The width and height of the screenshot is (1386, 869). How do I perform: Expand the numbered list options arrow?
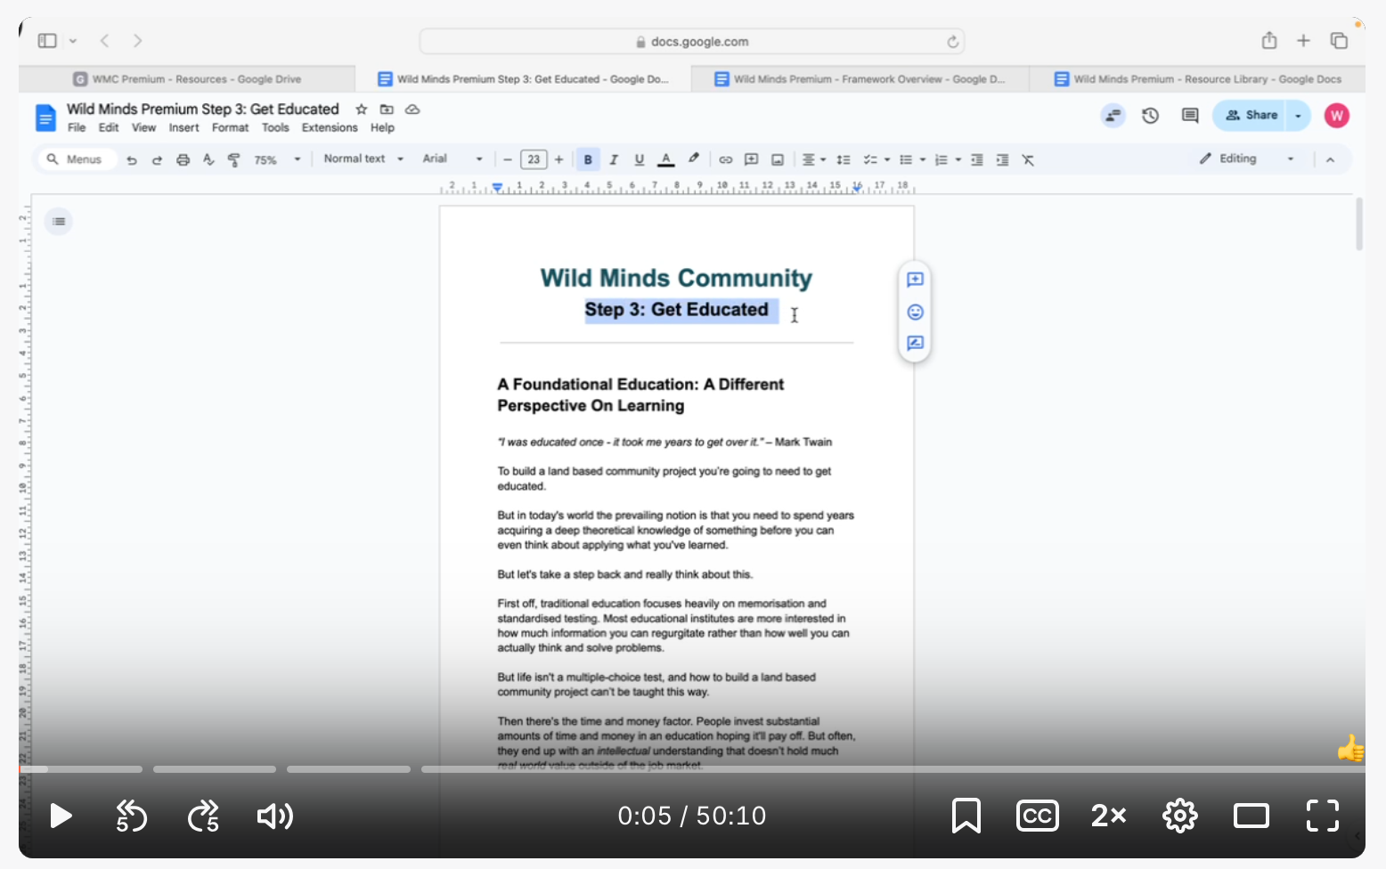(x=958, y=160)
